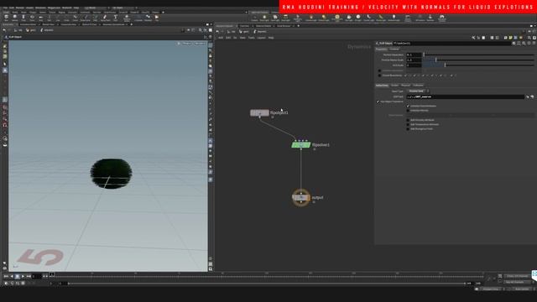Open the network editor Add menu
Viewport: 537px width, 302px height.
click(x=221, y=38)
